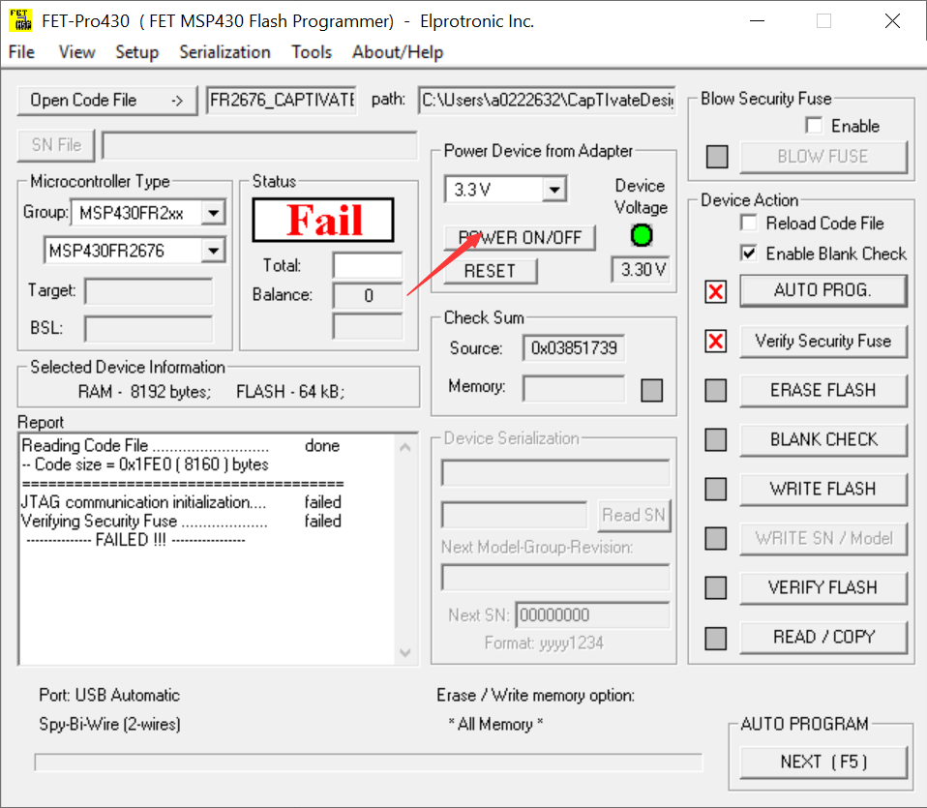Click the Target field
The height and width of the screenshot is (808, 927).
pyautogui.click(x=148, y=291)
